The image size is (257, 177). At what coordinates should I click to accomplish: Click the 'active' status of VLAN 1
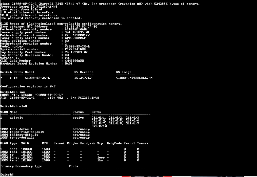[x=78, y=118]
